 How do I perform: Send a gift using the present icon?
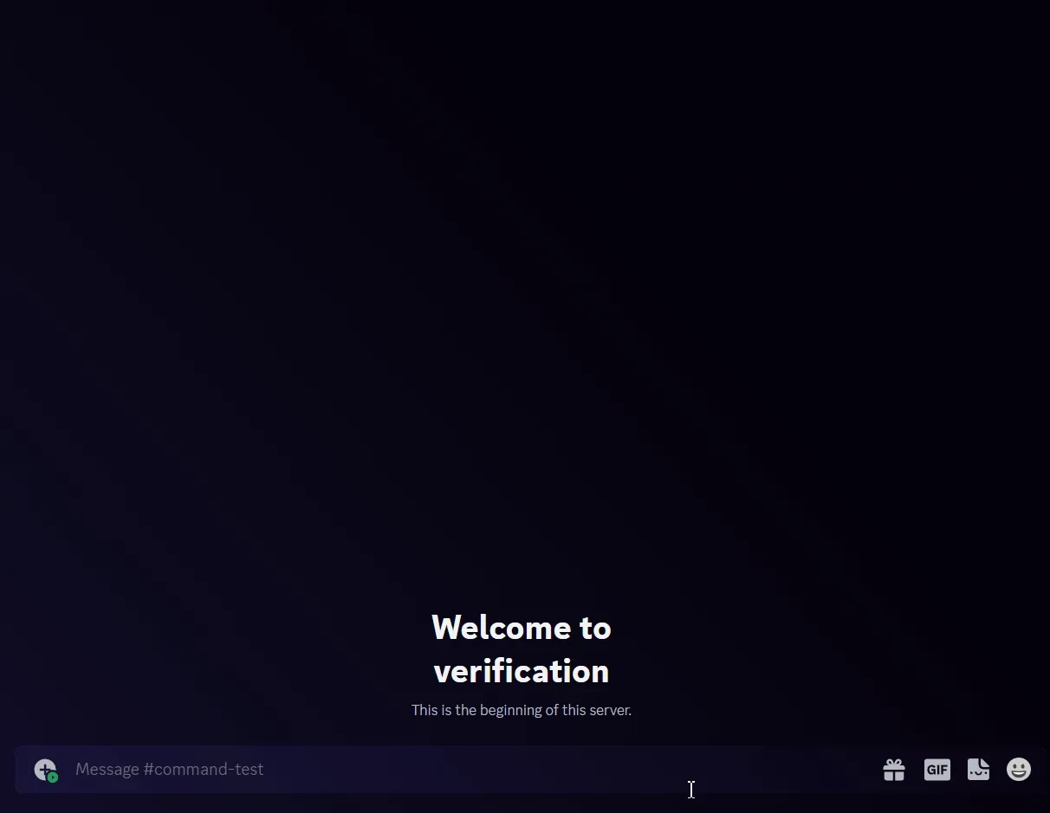tap(894, 770)
